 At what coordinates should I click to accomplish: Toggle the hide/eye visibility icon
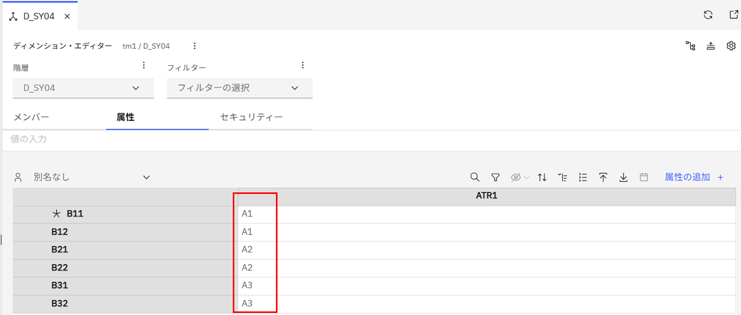pos(516,178)
